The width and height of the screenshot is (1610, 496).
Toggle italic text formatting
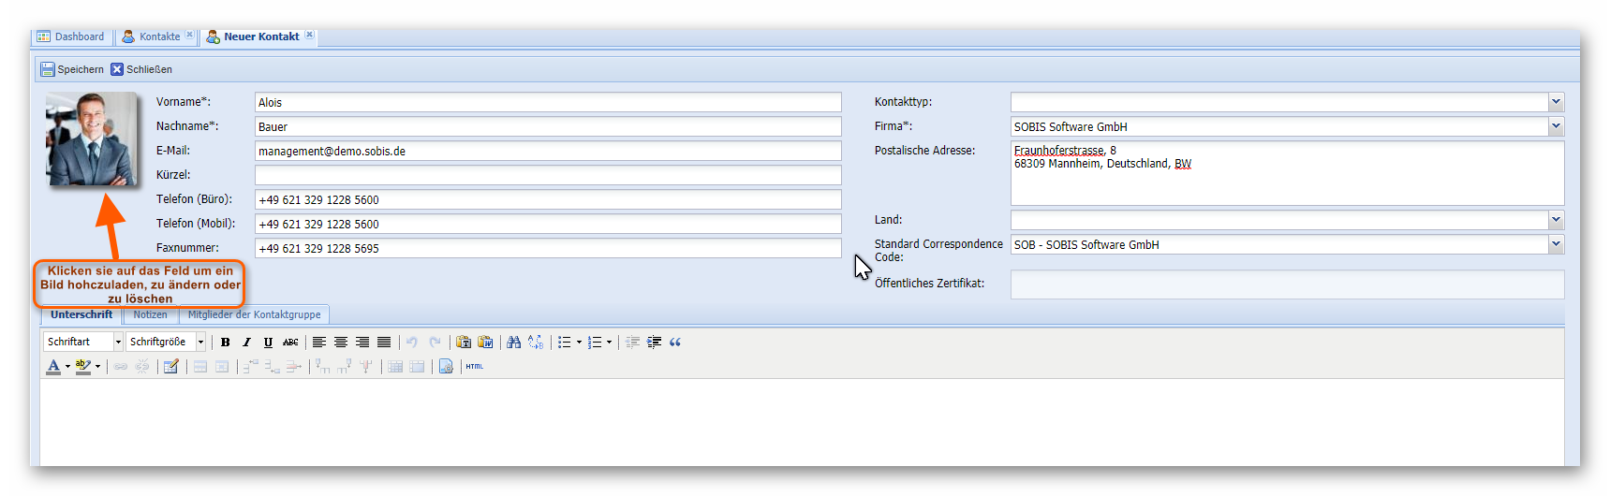point(246,343)
